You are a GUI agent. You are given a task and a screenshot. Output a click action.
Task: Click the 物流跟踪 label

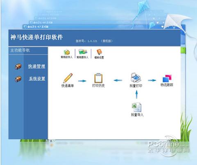tap(167, 85)
